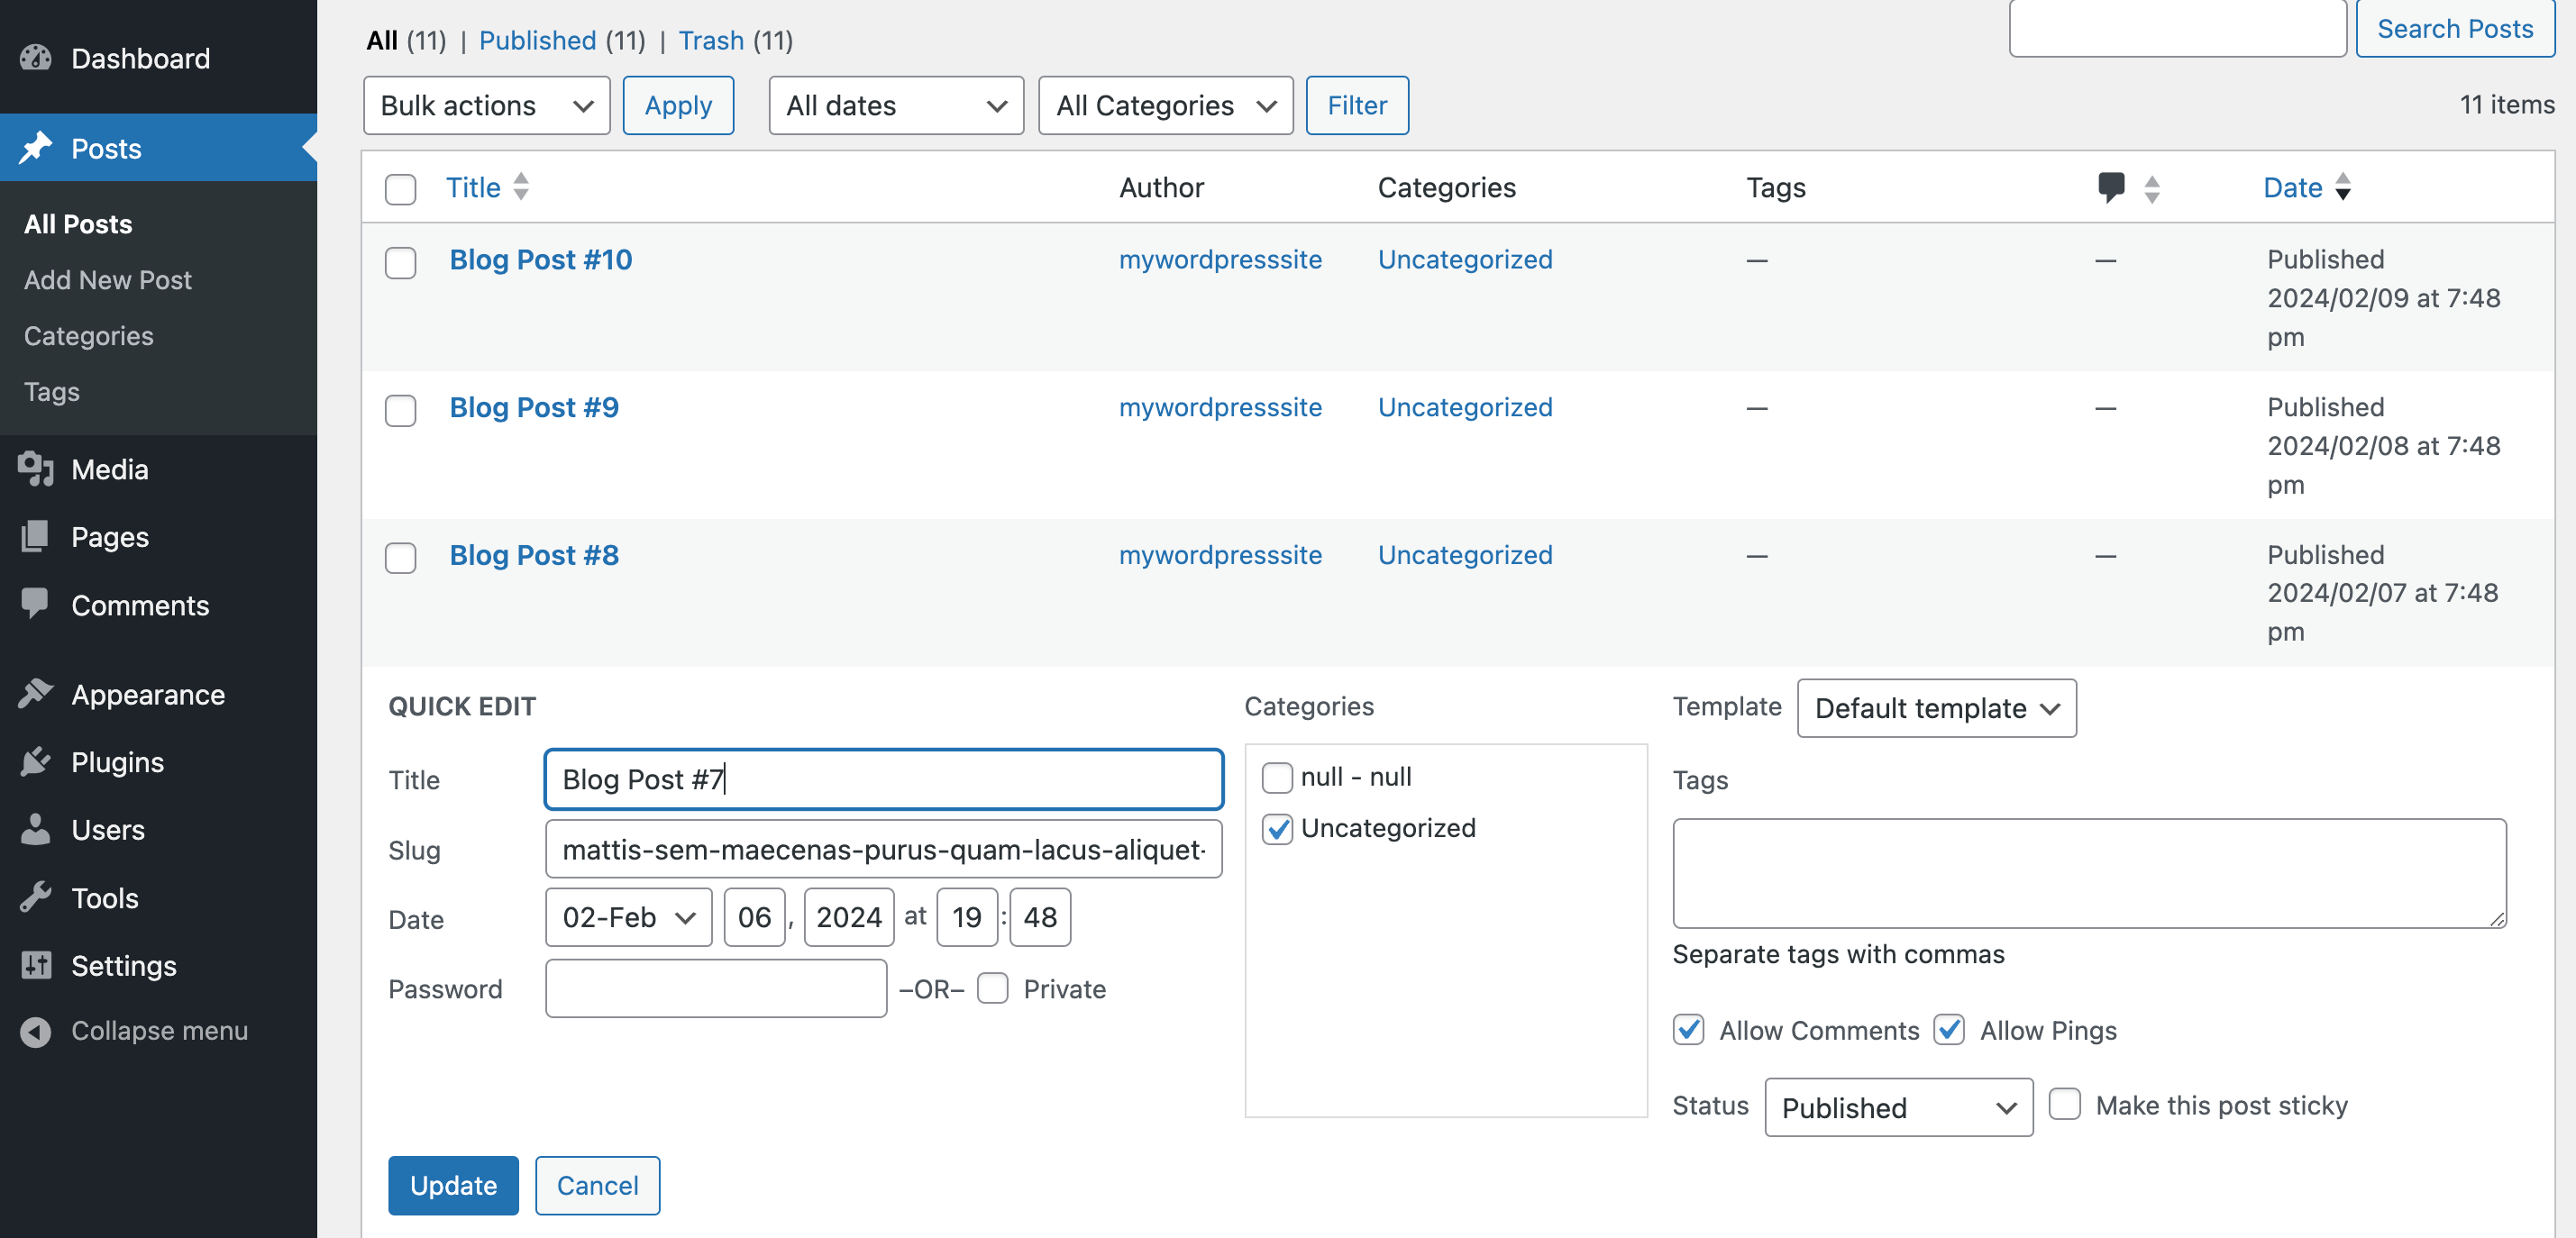Open the Users icon
Screen dimensions: 2576x1238
click(x=35, y=829)
